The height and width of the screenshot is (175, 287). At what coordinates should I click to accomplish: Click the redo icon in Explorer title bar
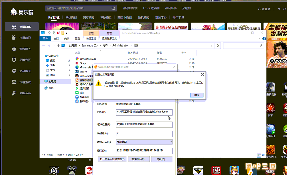(54, 33)
